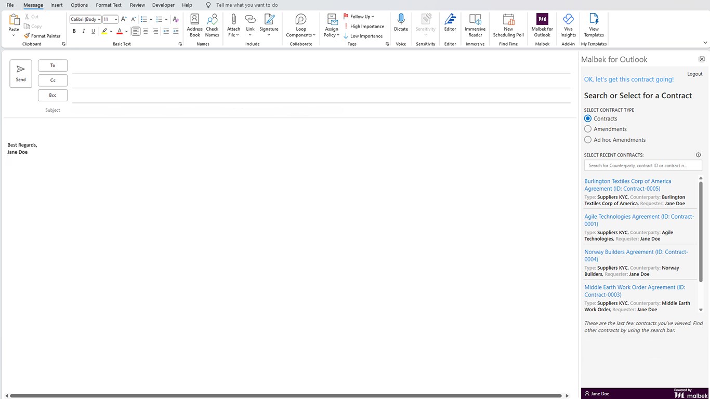Focus the Tell me search box
This screenshot has width=710, height=399.
(x=247, y=5)
